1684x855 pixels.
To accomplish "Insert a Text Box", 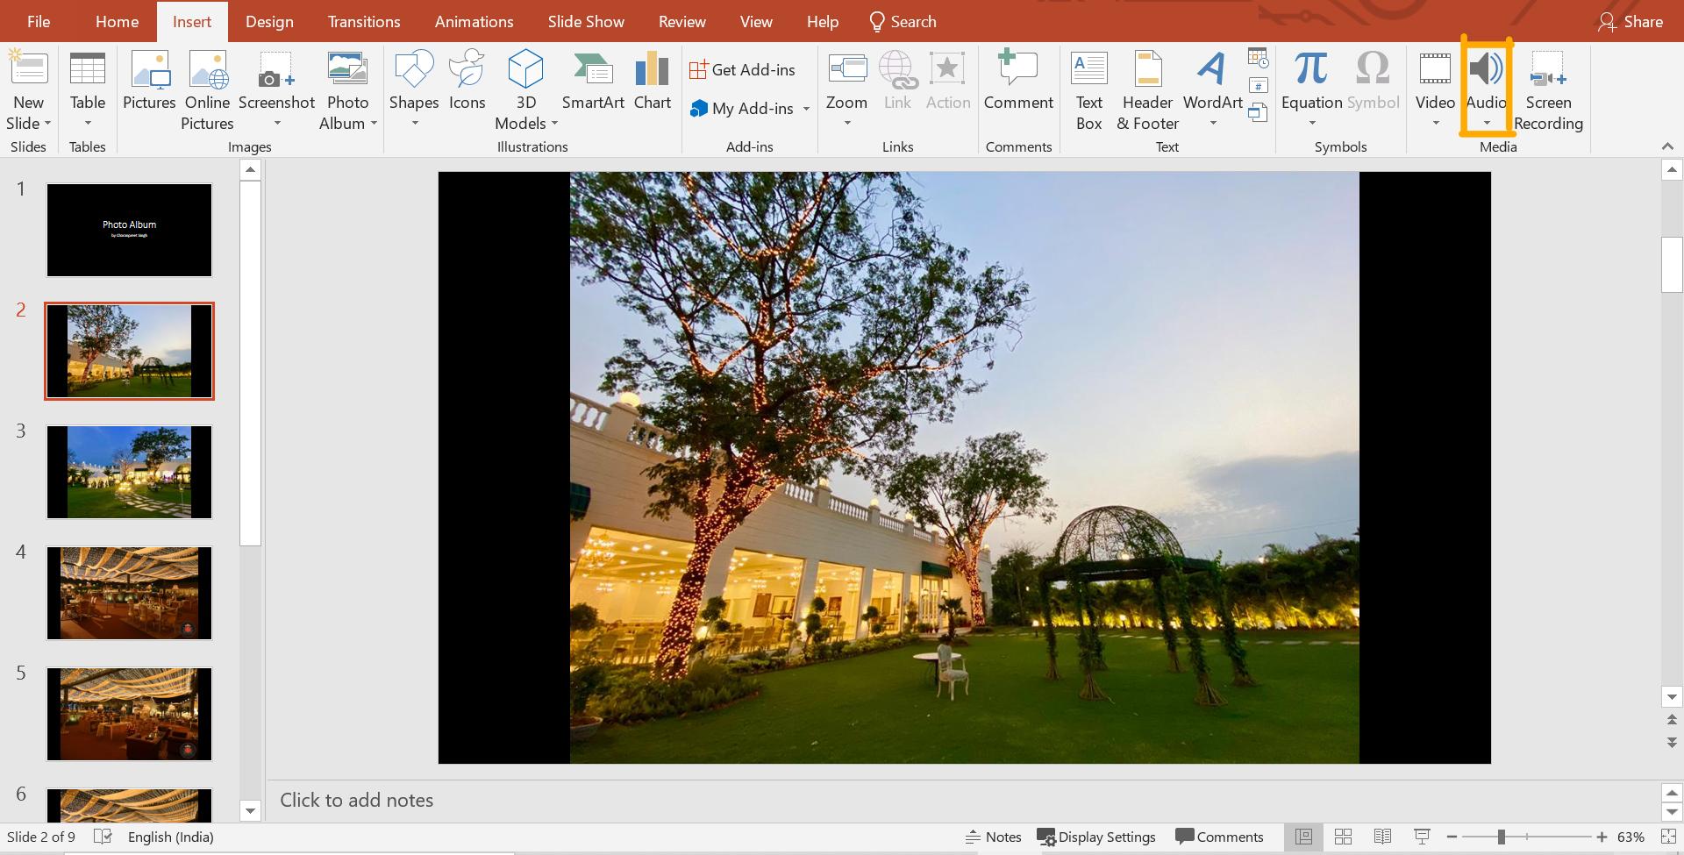I will point(1088,88).
